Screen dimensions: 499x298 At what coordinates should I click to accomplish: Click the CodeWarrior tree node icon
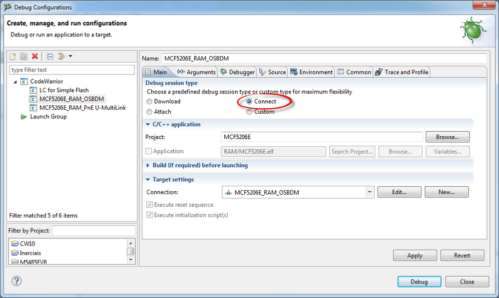click(24, 81)
